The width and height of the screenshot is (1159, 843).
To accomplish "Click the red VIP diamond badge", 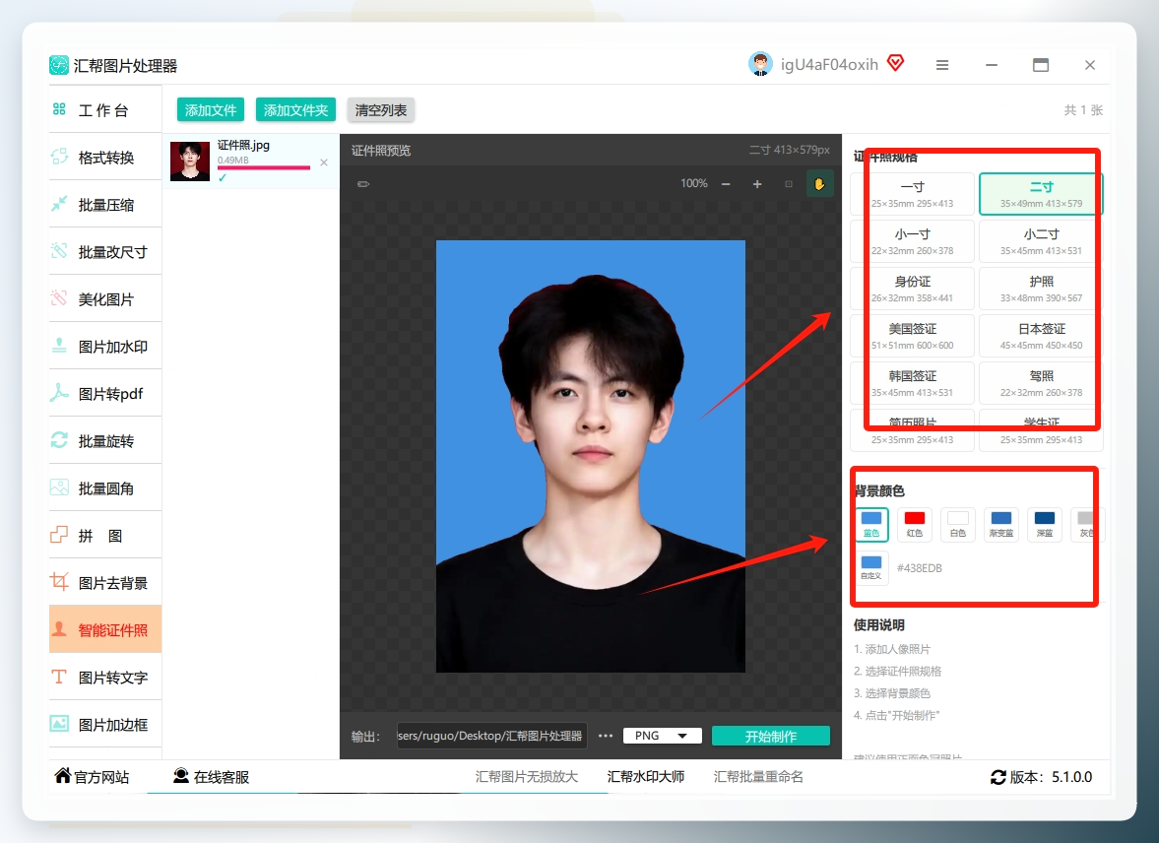I will (895, 63).
